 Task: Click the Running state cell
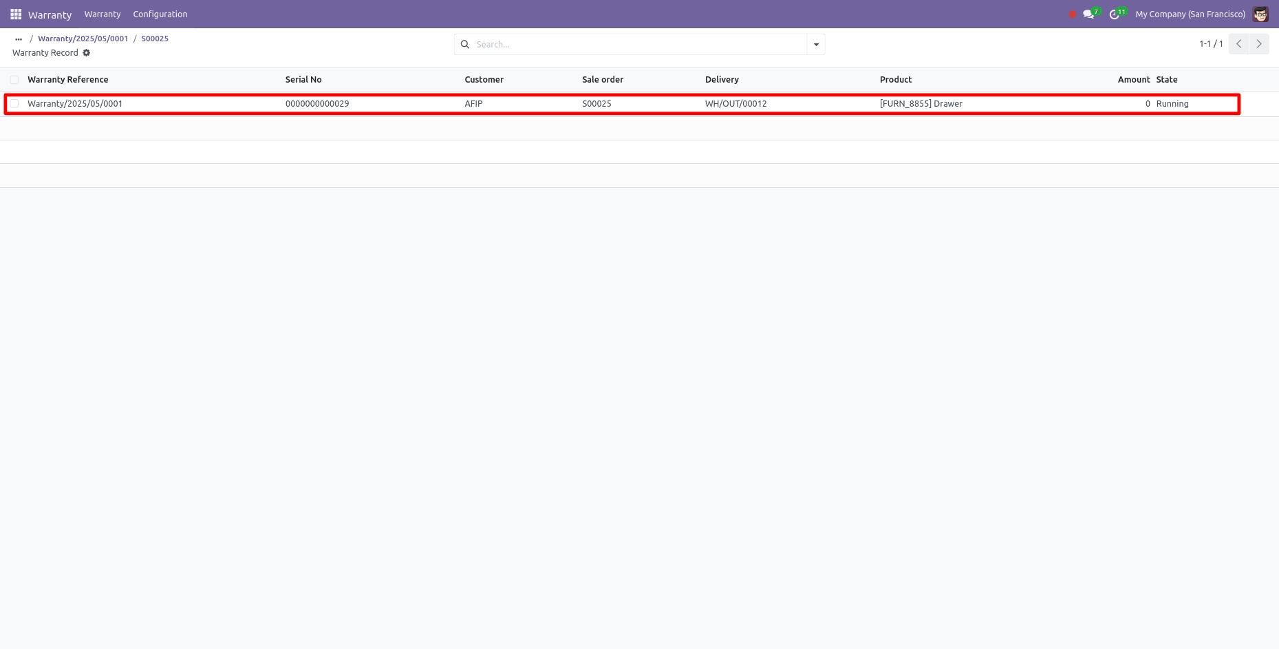pyautogui.click(x=1172, y=104)
